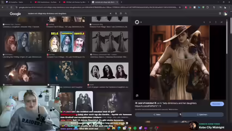
Task: Switch to the second YouTube tab
Action: click(47, 2)
